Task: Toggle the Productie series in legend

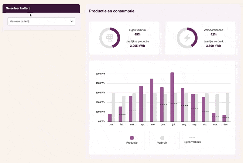Action: 132,142
